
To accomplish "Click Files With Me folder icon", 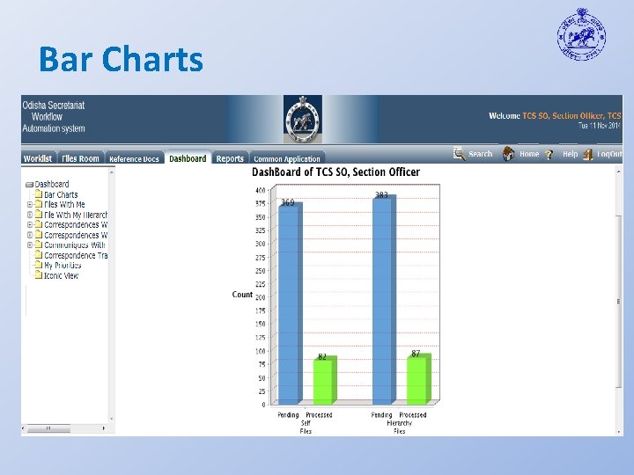I will (x=39, y=204).
